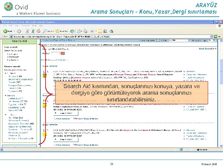The width and height of the screenshot is (223, 167).
Task: Click the Customize Display link
Action: (x=52, y=40)
